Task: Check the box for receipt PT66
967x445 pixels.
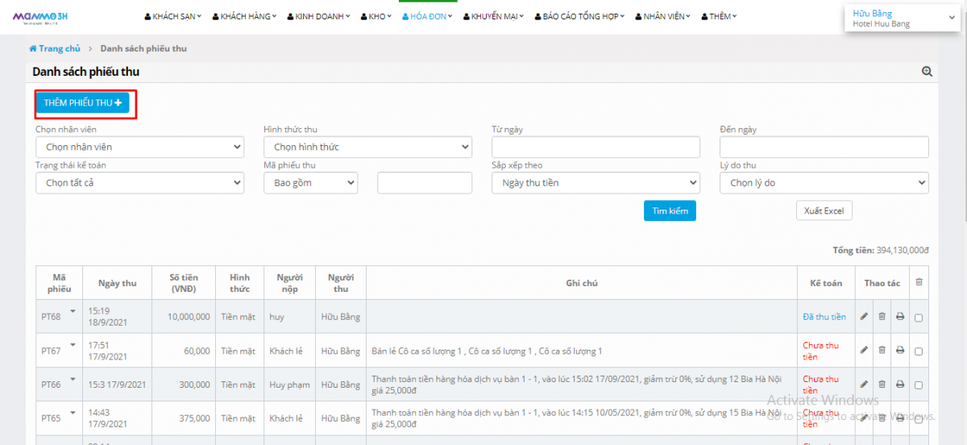Action: (x=919, y=385)
